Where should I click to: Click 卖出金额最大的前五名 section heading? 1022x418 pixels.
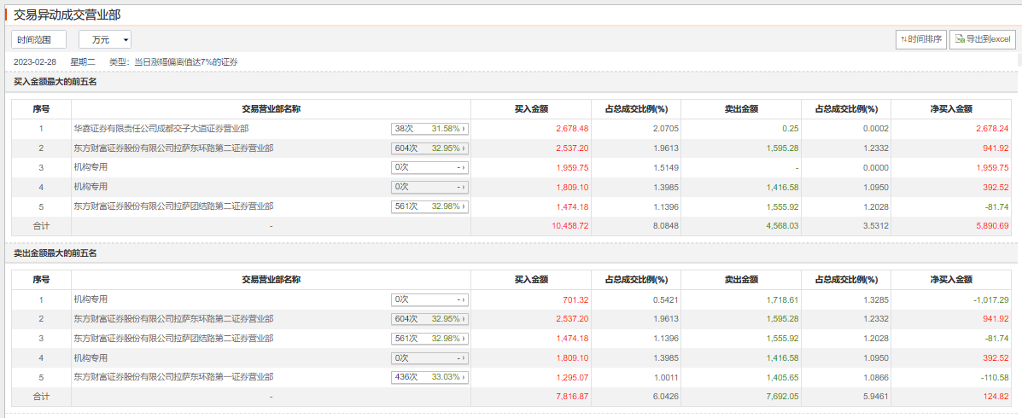pos(55,253)
